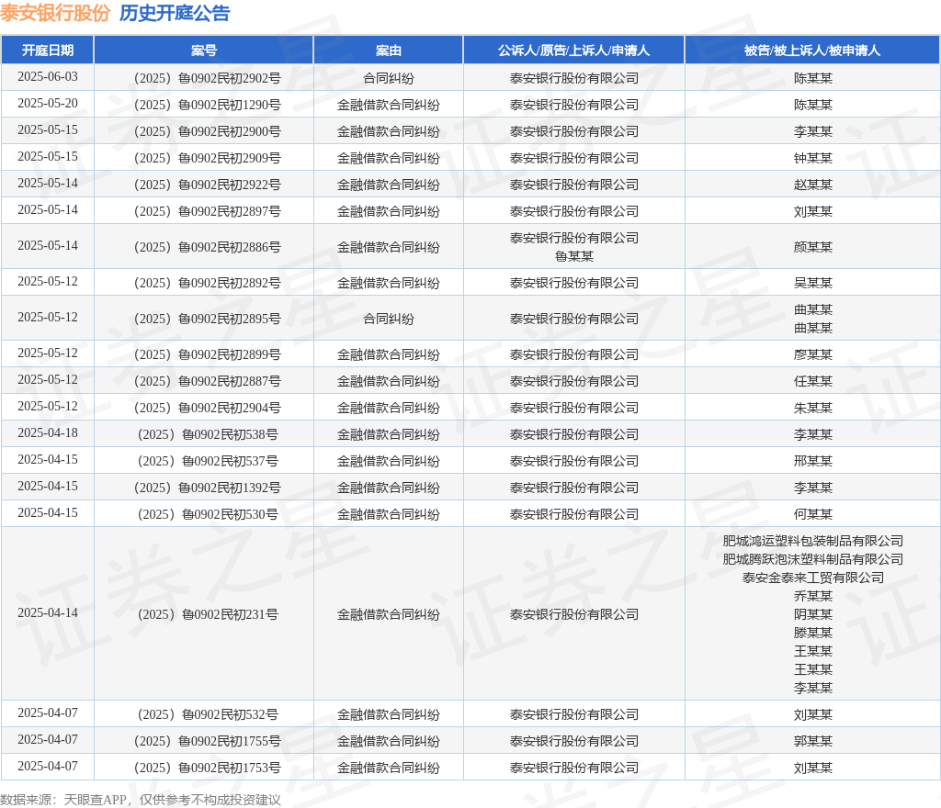Click defendant 邢某某
This screenshot has width=941, height=808.
[812, 461]
